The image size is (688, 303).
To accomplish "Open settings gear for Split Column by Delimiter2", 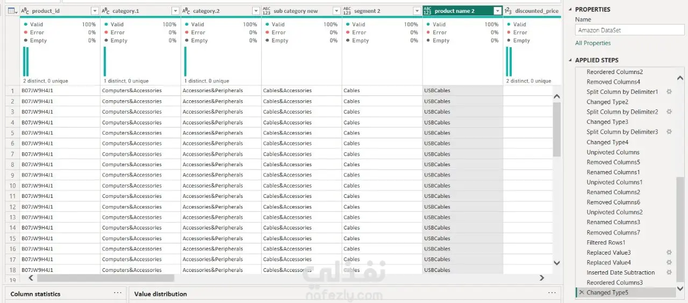I will (x=669, y=112).
